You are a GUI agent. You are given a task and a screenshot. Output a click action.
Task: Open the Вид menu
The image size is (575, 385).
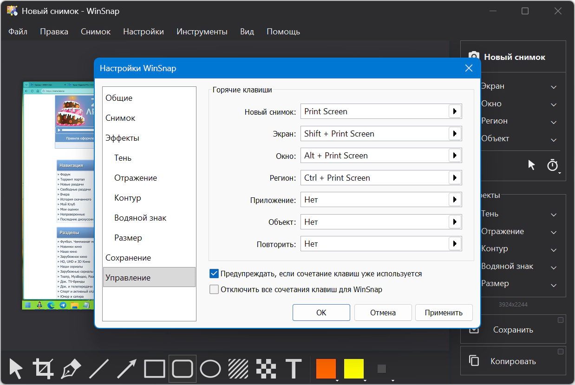coord(247,32)
